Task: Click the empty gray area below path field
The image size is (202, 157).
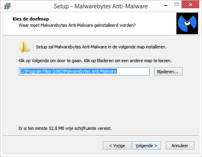Action: coord(101,100)
